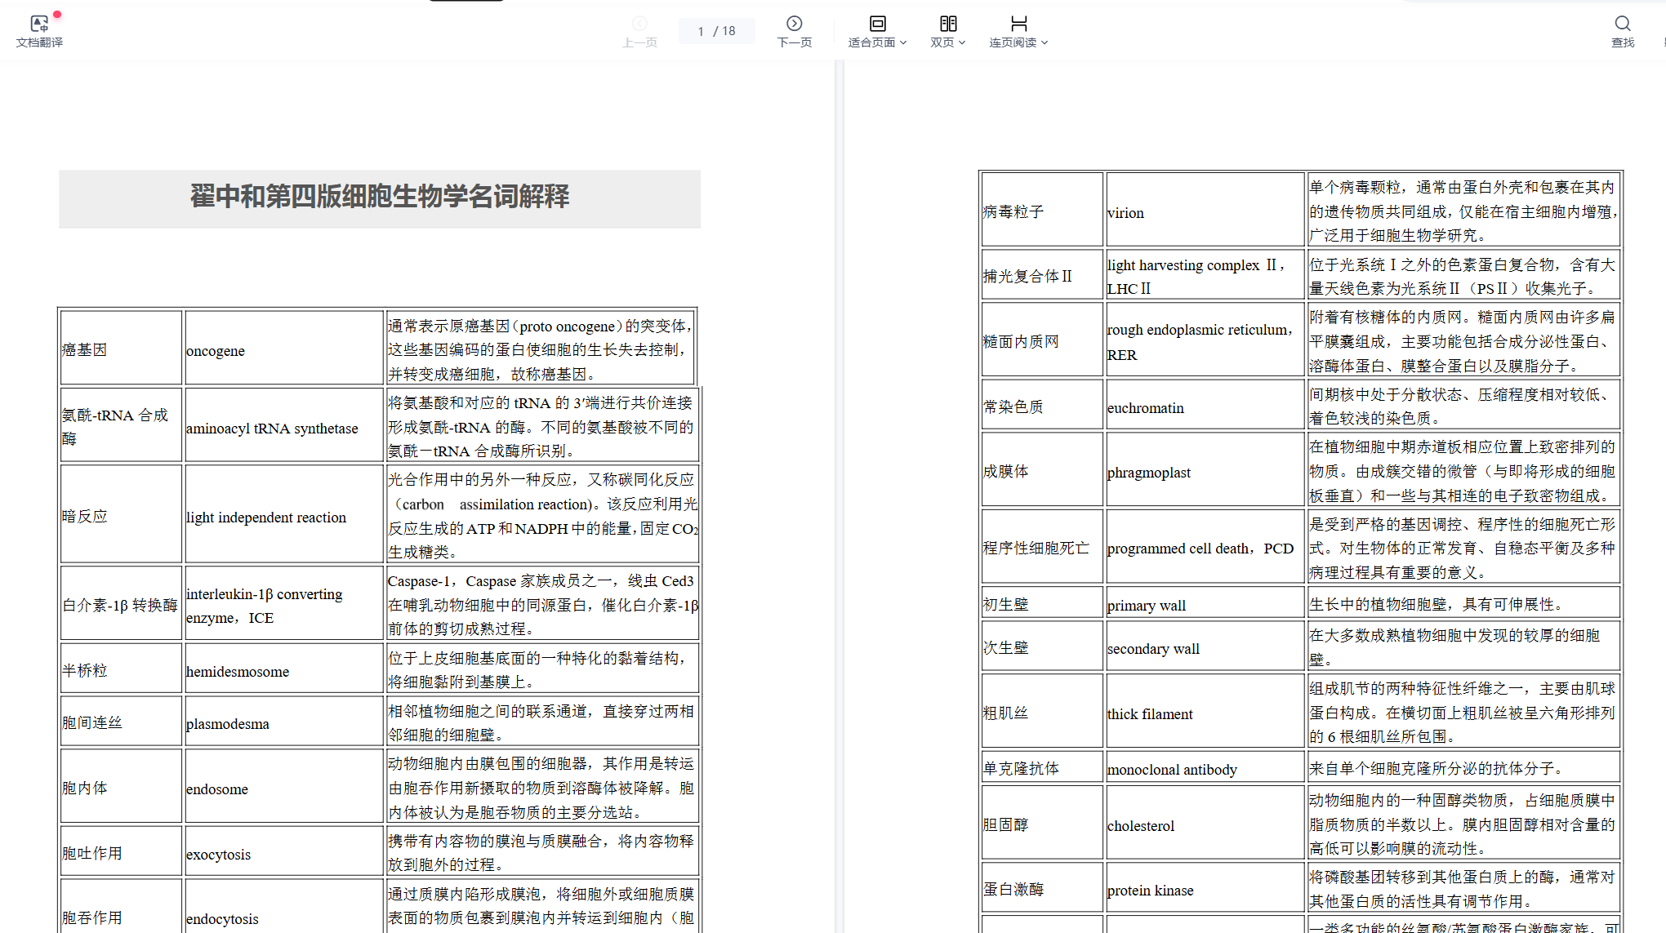Click the term virion on right page
This screenshot has width=1666, height=933.
[1125, 213]
